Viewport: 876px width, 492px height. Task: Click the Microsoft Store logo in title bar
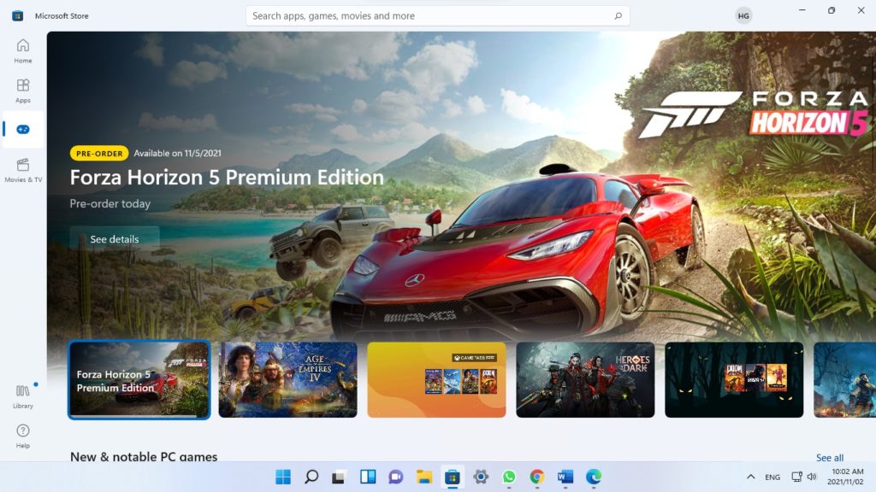(18, 15)
